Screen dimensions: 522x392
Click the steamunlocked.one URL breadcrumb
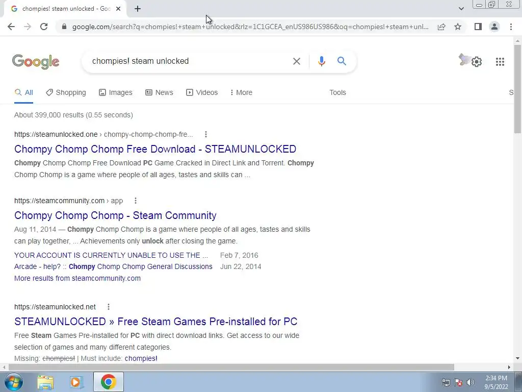point(103,134)
